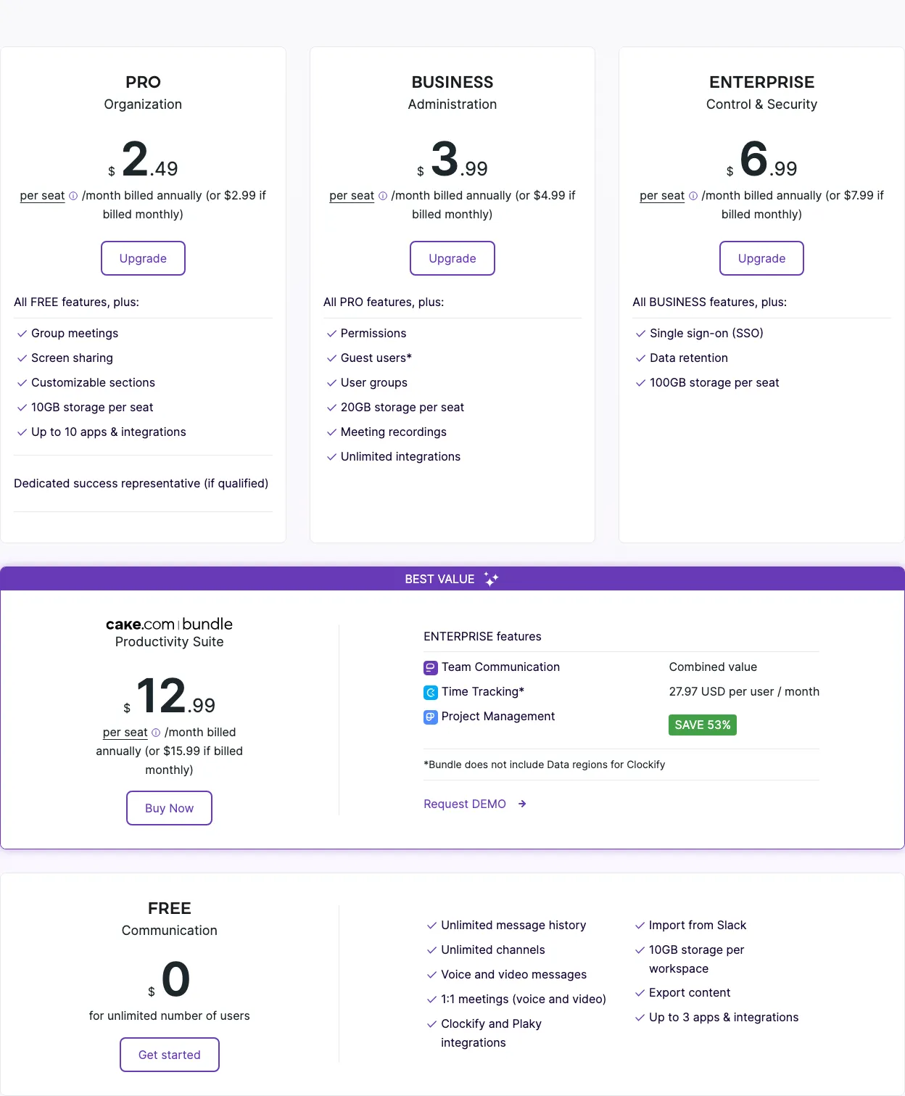Viewport: 905px width, 1096px height.
Task: Open the info icon in the bundle pricing
Action: 156,733
